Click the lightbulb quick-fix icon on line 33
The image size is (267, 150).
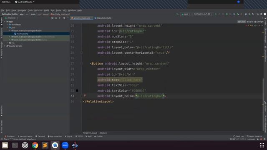(85, 96)
